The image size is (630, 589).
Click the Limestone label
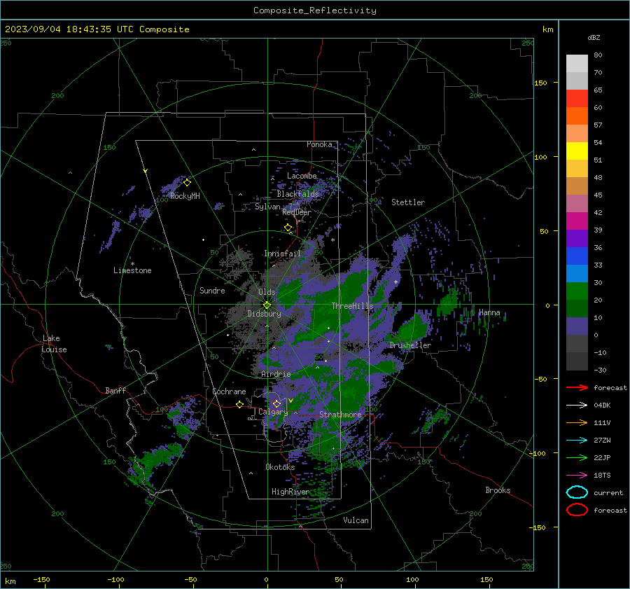pyautogui.click(x=132, y=270)
